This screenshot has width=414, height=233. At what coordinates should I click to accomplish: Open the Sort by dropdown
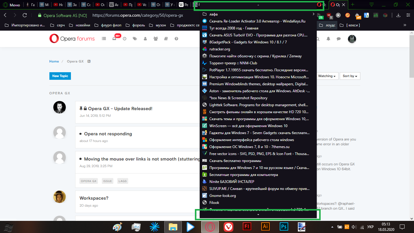coord(350,76)
